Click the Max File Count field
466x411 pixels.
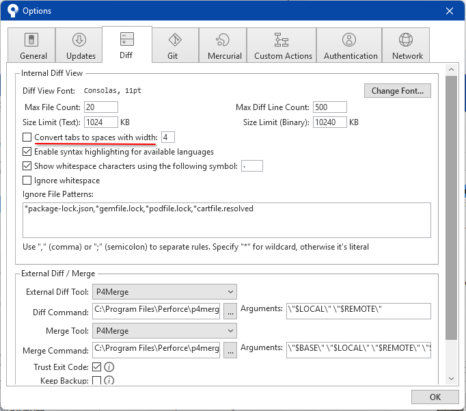click(x=100, y=107)
